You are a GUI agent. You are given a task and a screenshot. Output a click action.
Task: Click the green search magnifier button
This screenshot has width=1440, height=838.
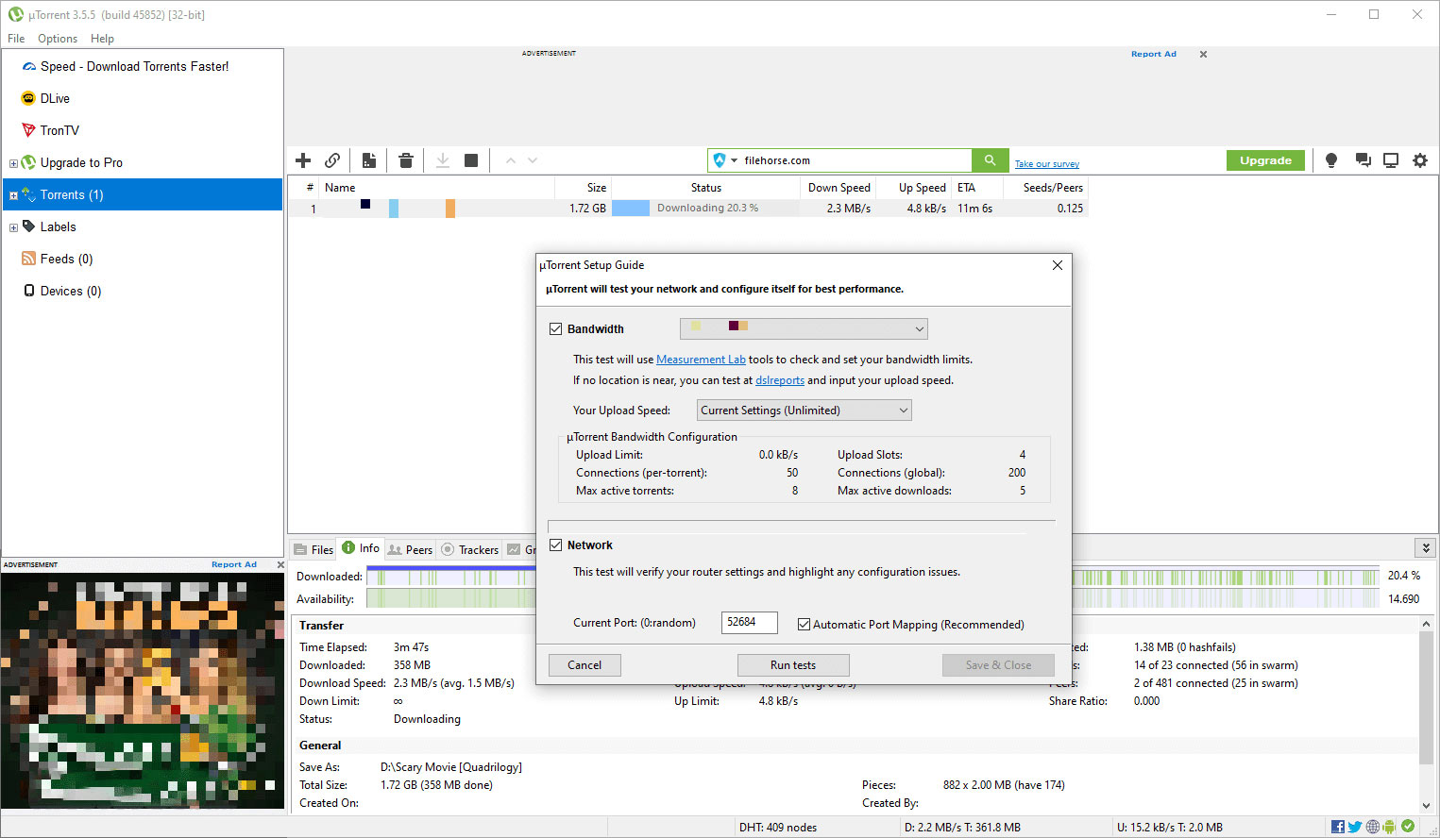pyautogui.click(x=990, y=160)
